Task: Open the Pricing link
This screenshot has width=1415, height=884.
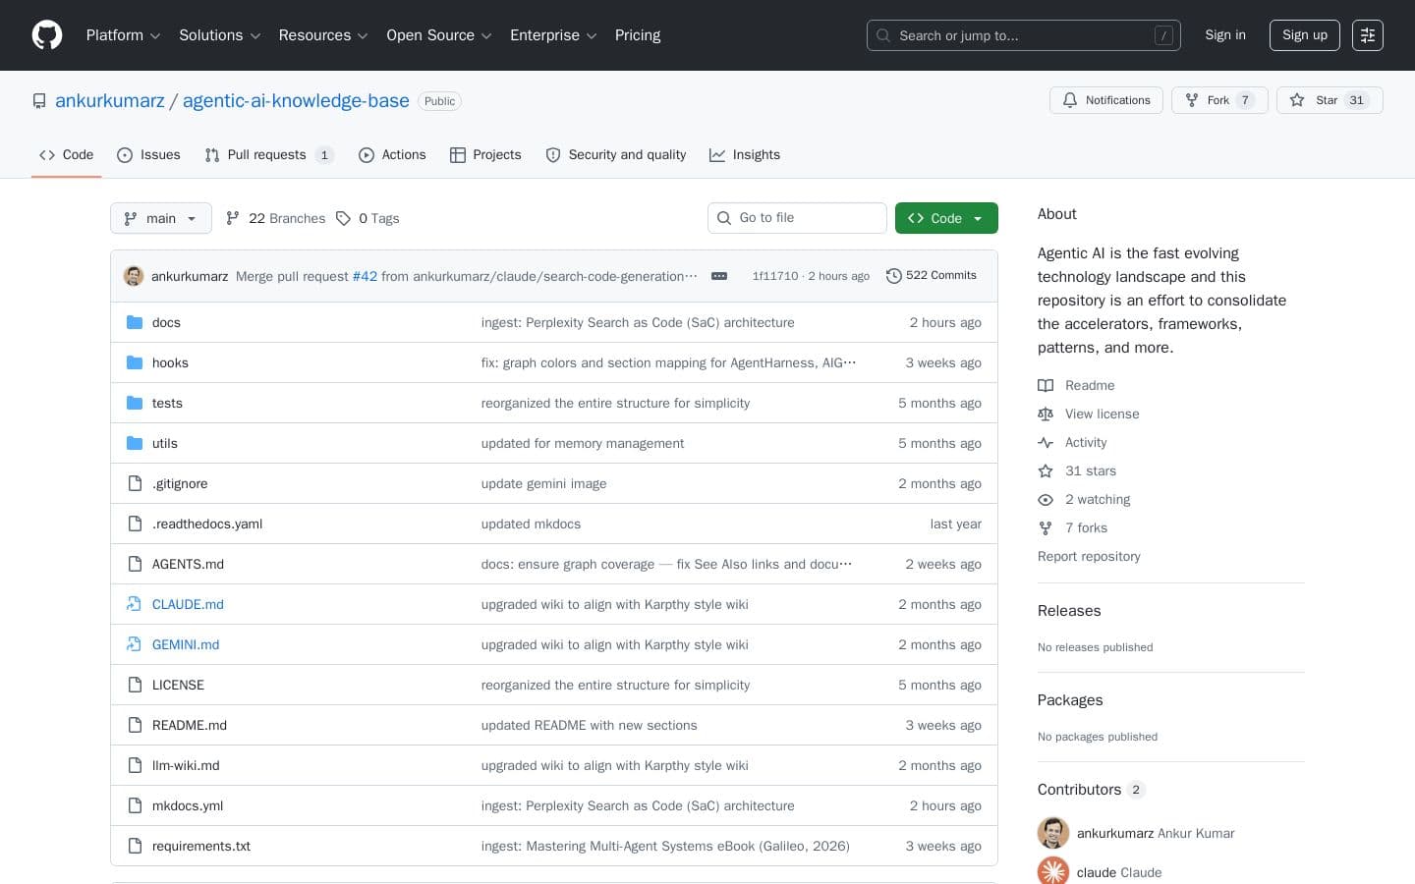Action: coord(638,35)
